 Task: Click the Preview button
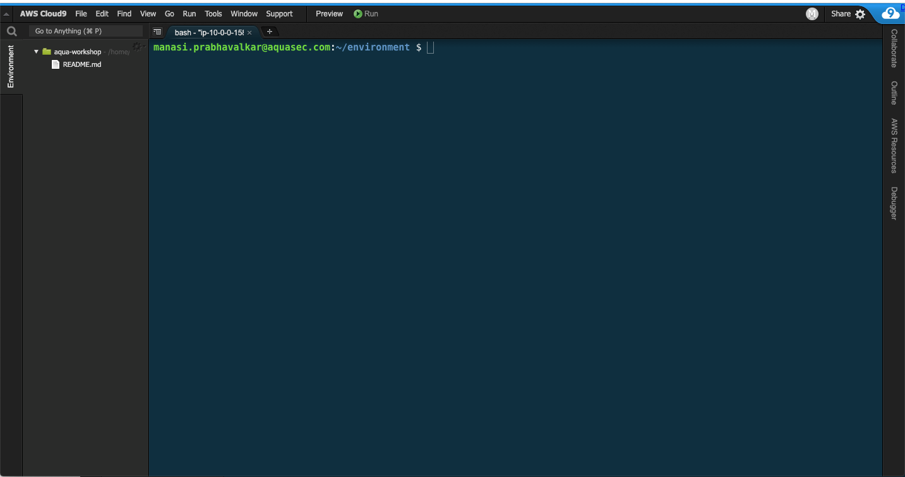point(330,14)
